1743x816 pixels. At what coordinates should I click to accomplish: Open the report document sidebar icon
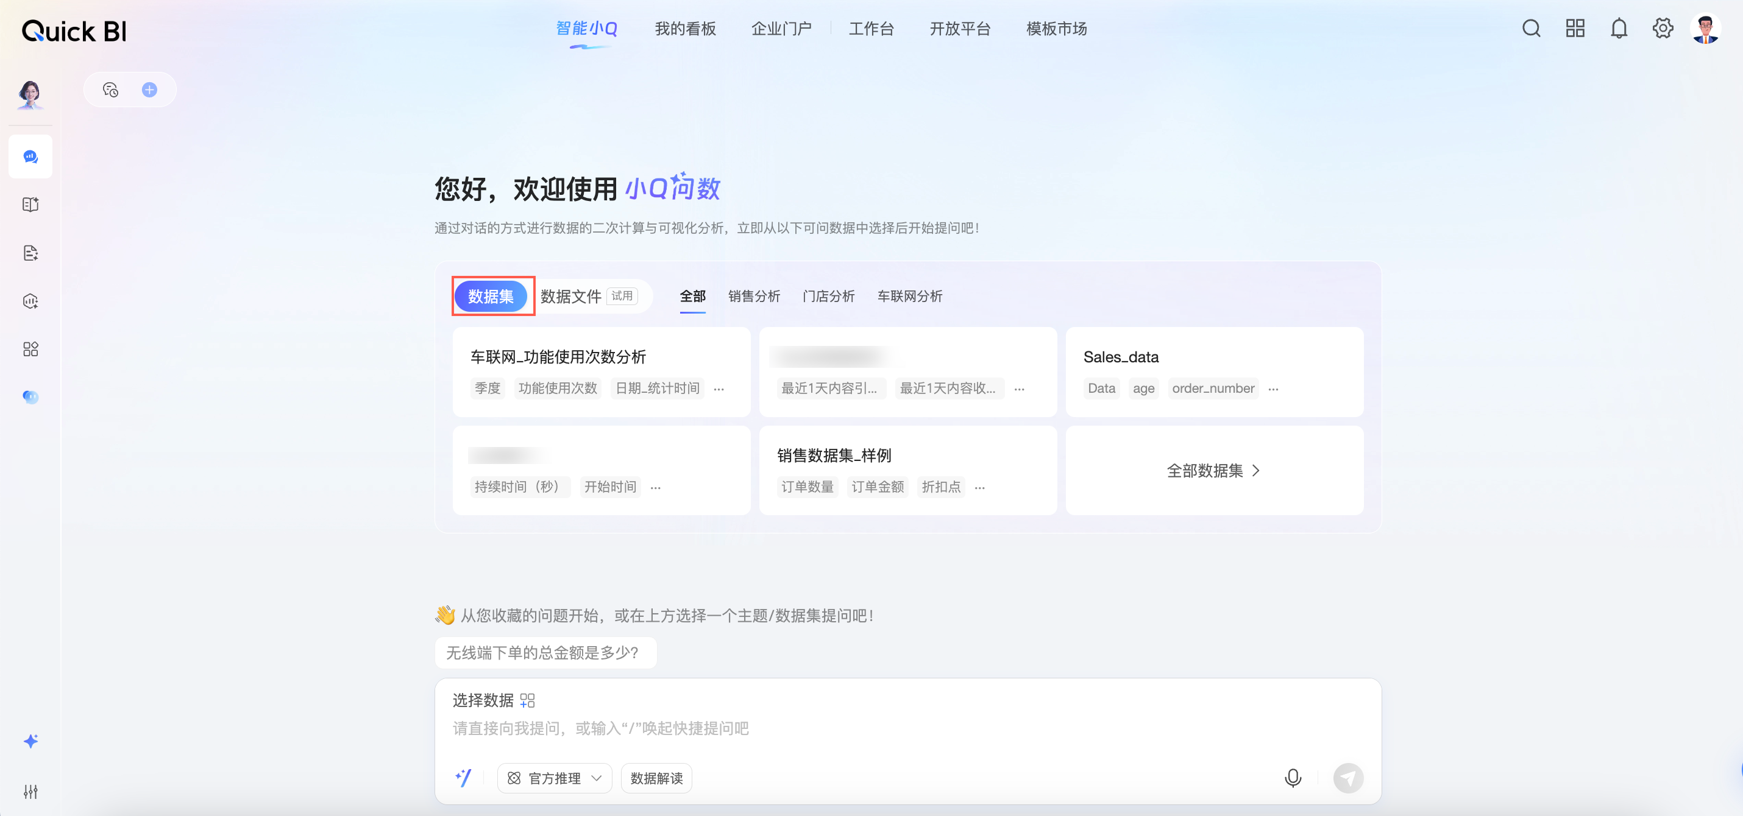pyautogui.click(x=30, y=253)
